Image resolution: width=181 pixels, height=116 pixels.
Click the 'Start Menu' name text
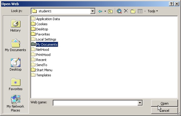click(44, 70)
